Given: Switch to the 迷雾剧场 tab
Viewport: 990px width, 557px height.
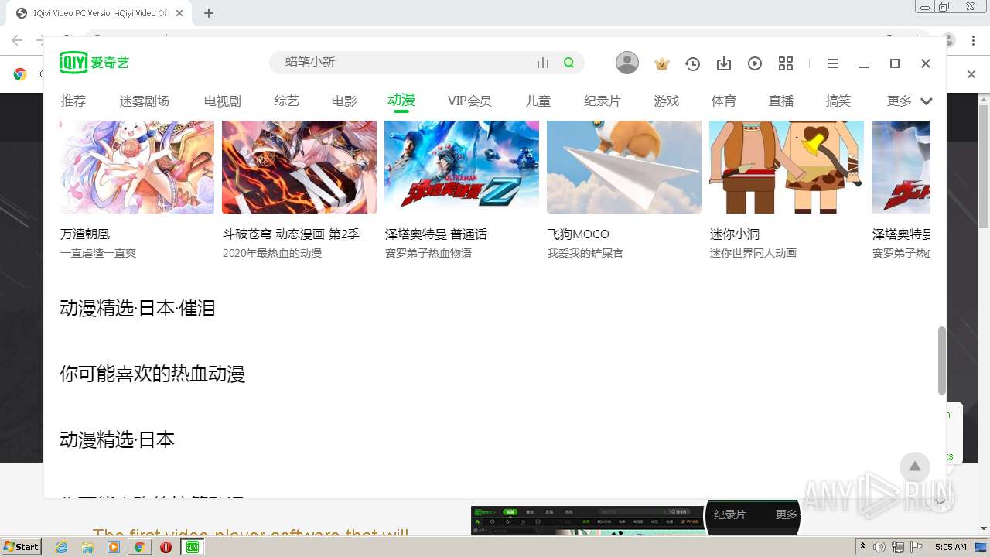Looking at the screenshot, I should tap(145, 101).
